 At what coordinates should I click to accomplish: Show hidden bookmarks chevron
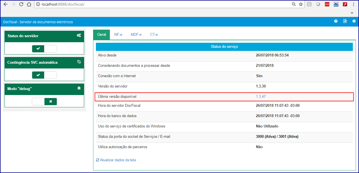click(352, 13)
